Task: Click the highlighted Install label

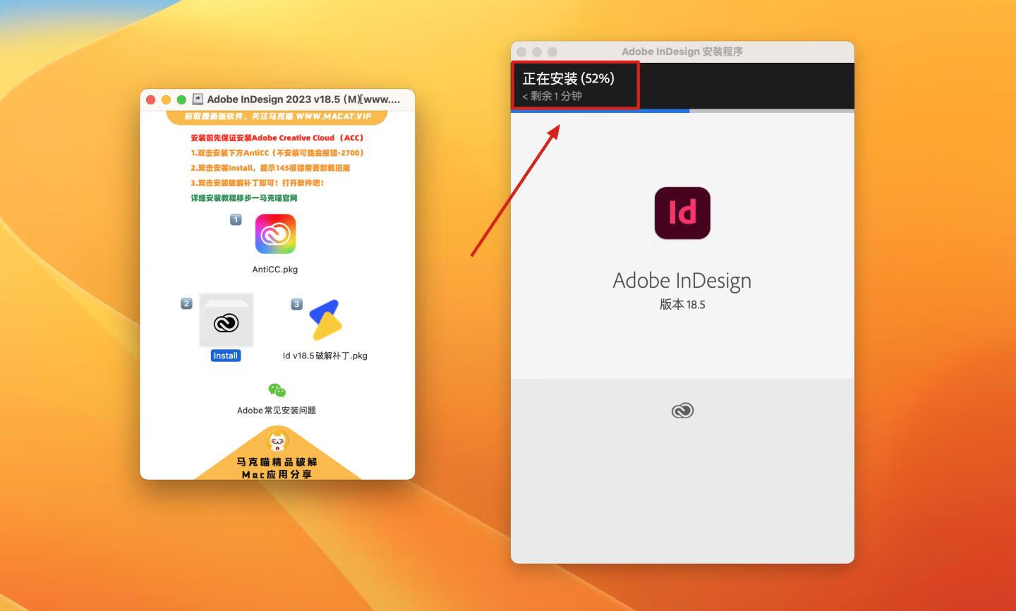Action: 226,356
